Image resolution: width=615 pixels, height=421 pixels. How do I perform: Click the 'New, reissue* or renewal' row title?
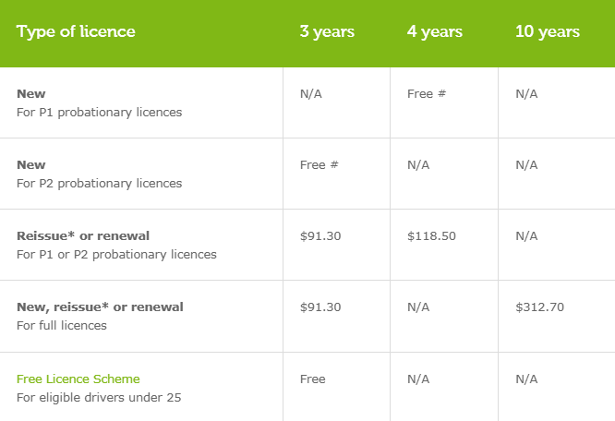[x=100, y=307]
